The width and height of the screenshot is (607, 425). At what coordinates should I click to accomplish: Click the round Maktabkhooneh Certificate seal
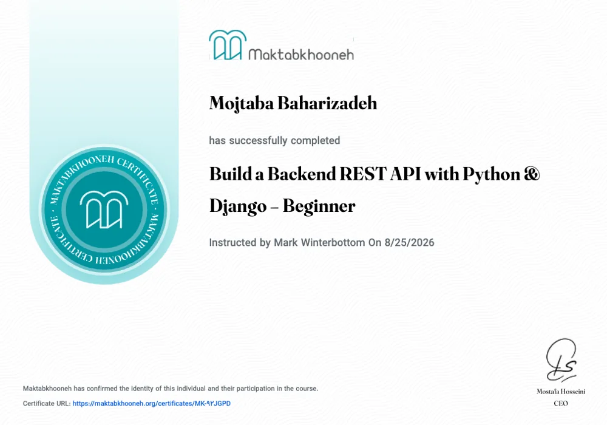[104, 209]
